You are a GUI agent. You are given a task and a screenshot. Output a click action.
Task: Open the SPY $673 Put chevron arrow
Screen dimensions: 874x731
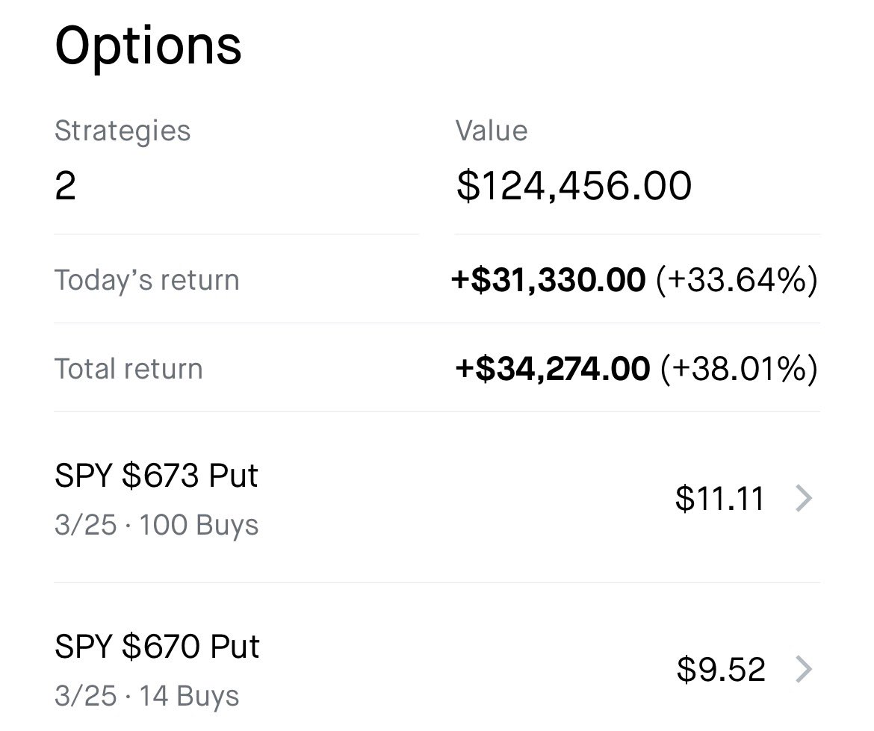(x=803, y=498)
